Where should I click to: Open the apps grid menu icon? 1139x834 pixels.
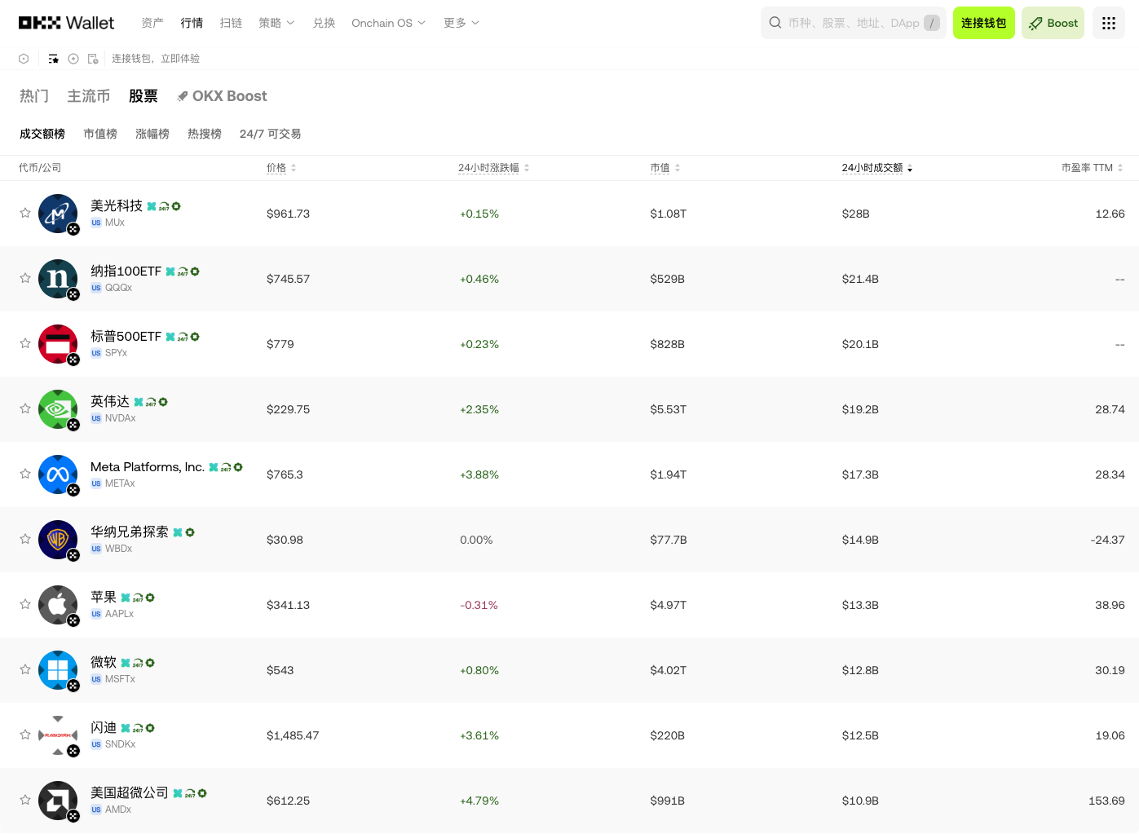[1108, 23]
